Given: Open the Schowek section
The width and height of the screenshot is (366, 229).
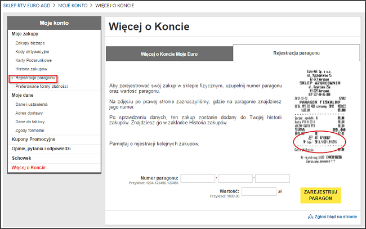Looking at the screenshot, I should (x=23, y=158).
